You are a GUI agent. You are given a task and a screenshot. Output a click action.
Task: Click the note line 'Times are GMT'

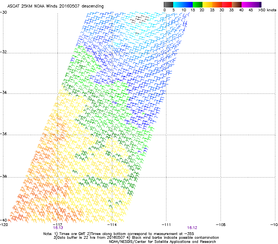click(73, 234)
